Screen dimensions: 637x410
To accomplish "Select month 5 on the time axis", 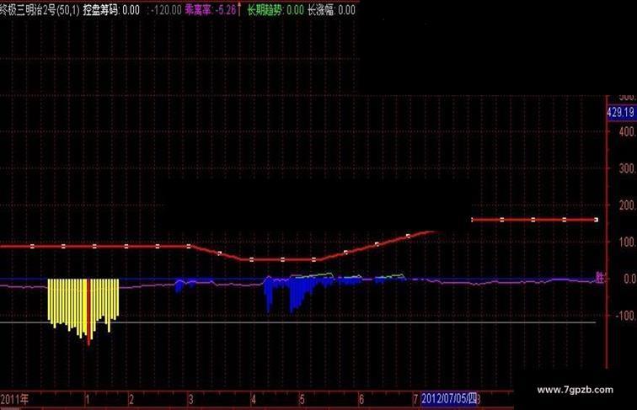I will coord(302,399).
